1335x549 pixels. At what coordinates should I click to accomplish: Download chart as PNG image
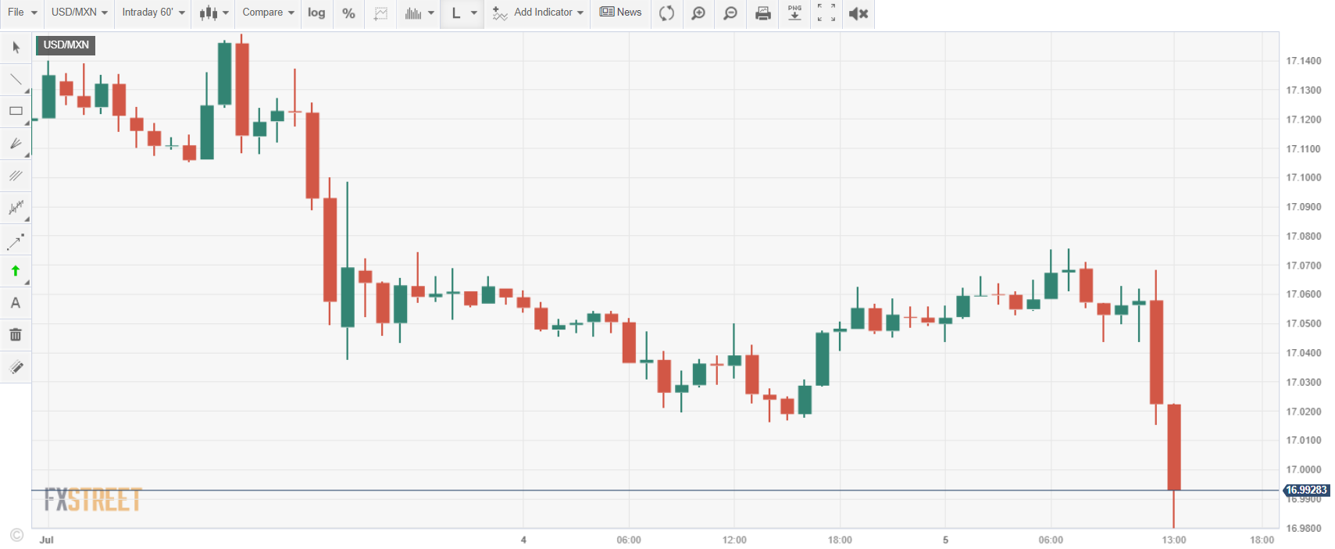click(794, 13)
